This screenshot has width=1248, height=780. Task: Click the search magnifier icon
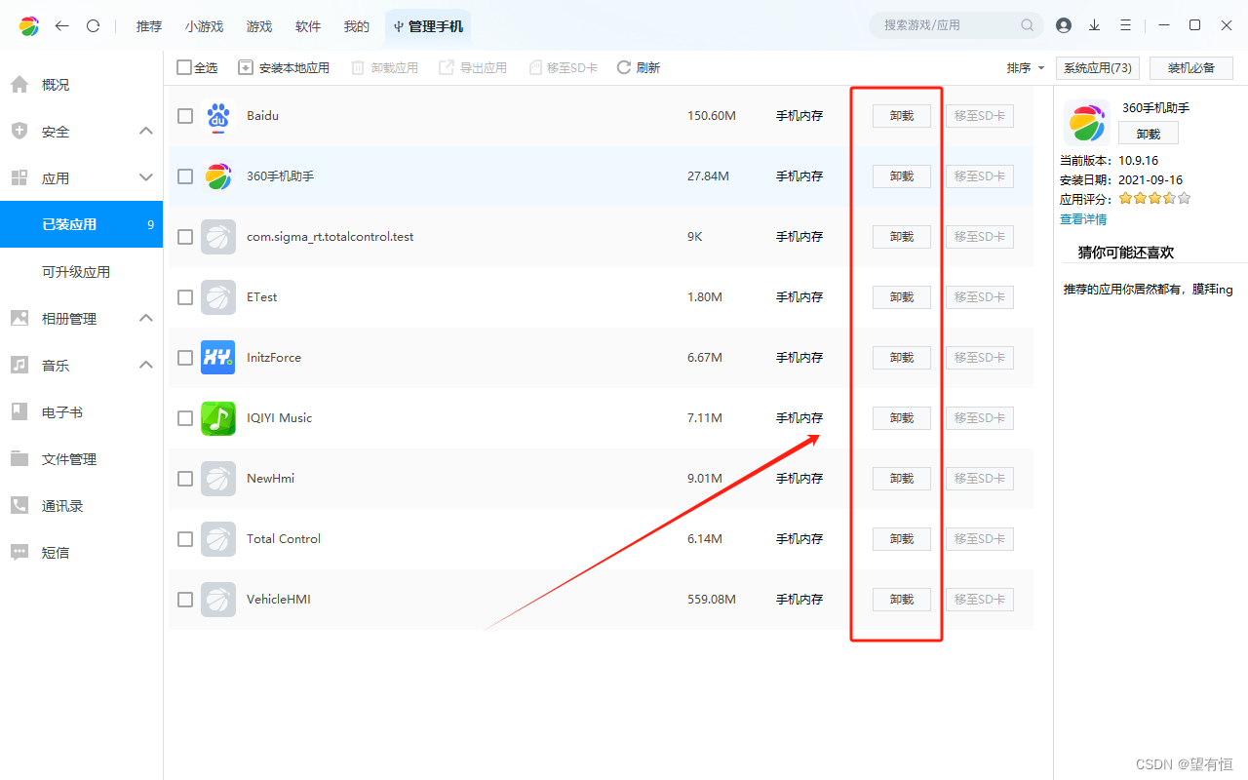(1028, 25)
